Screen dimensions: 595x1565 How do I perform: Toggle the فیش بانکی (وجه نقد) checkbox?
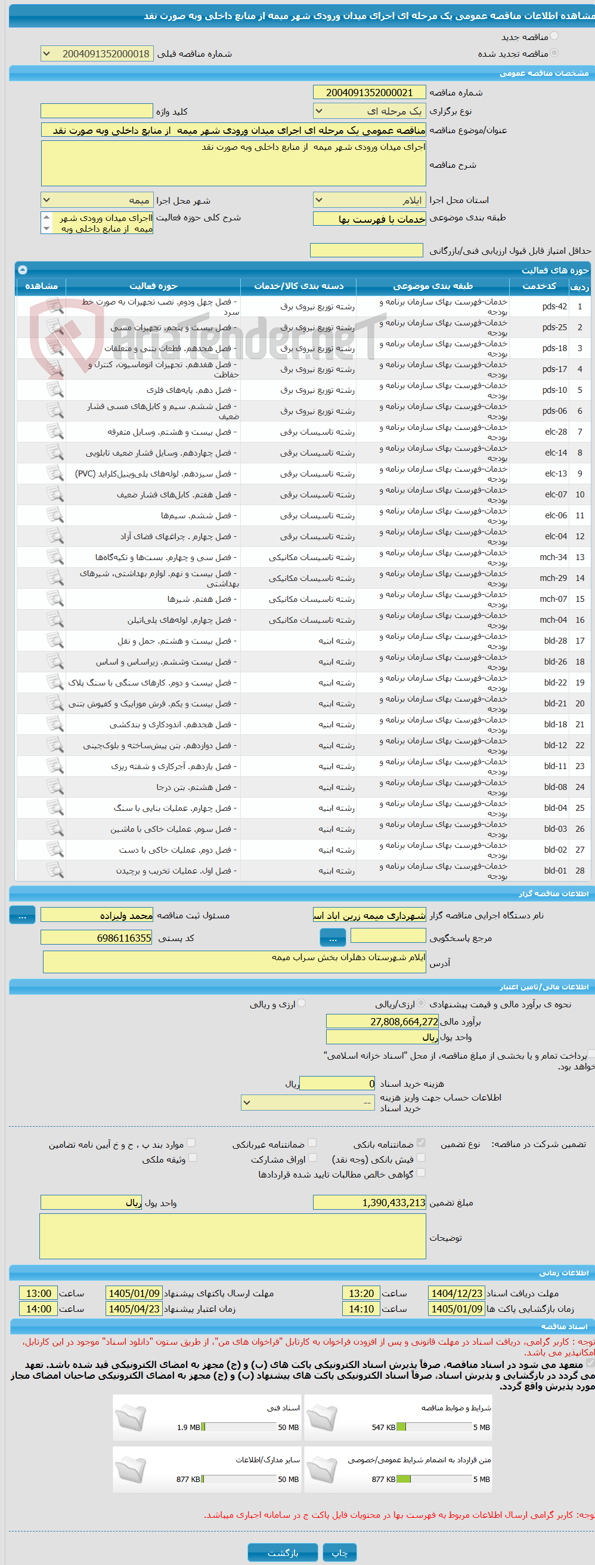421,1158
